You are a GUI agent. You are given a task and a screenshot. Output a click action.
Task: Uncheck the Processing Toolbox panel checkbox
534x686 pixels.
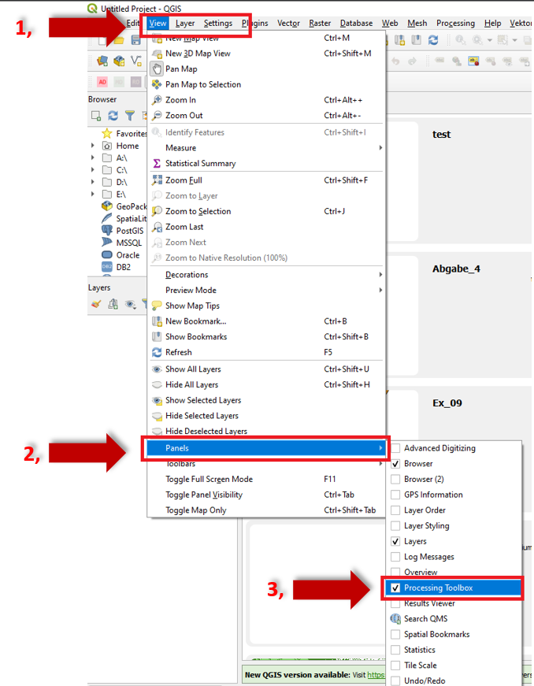pyautogui.click(x=395, y=588)
